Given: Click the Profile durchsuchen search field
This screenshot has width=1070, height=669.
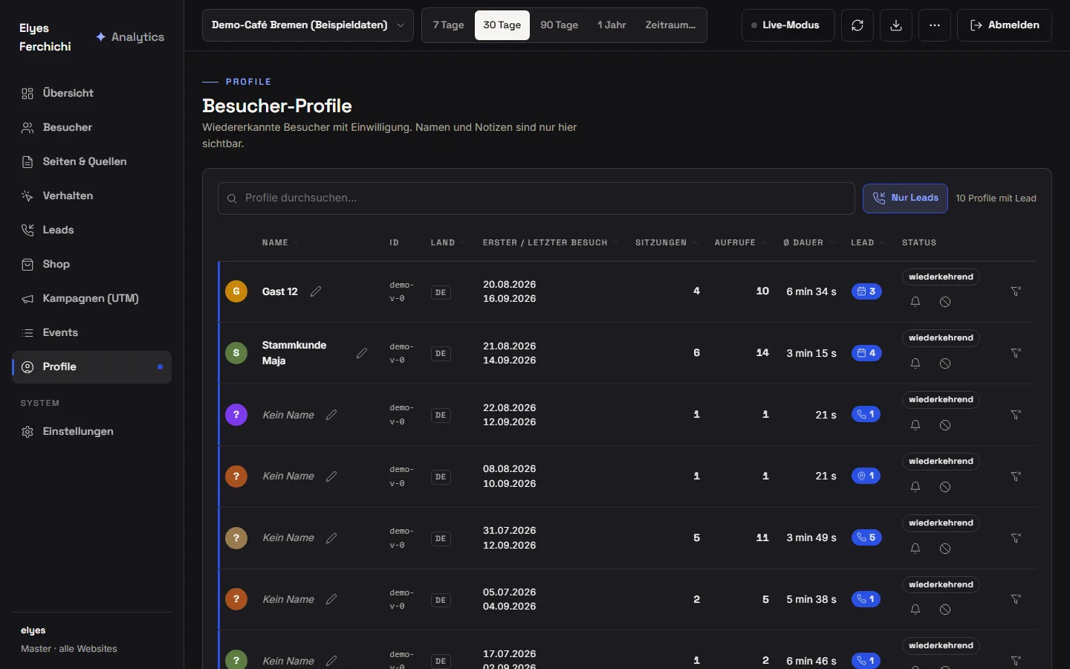Looking at the screenshot, I should [536, 198].
